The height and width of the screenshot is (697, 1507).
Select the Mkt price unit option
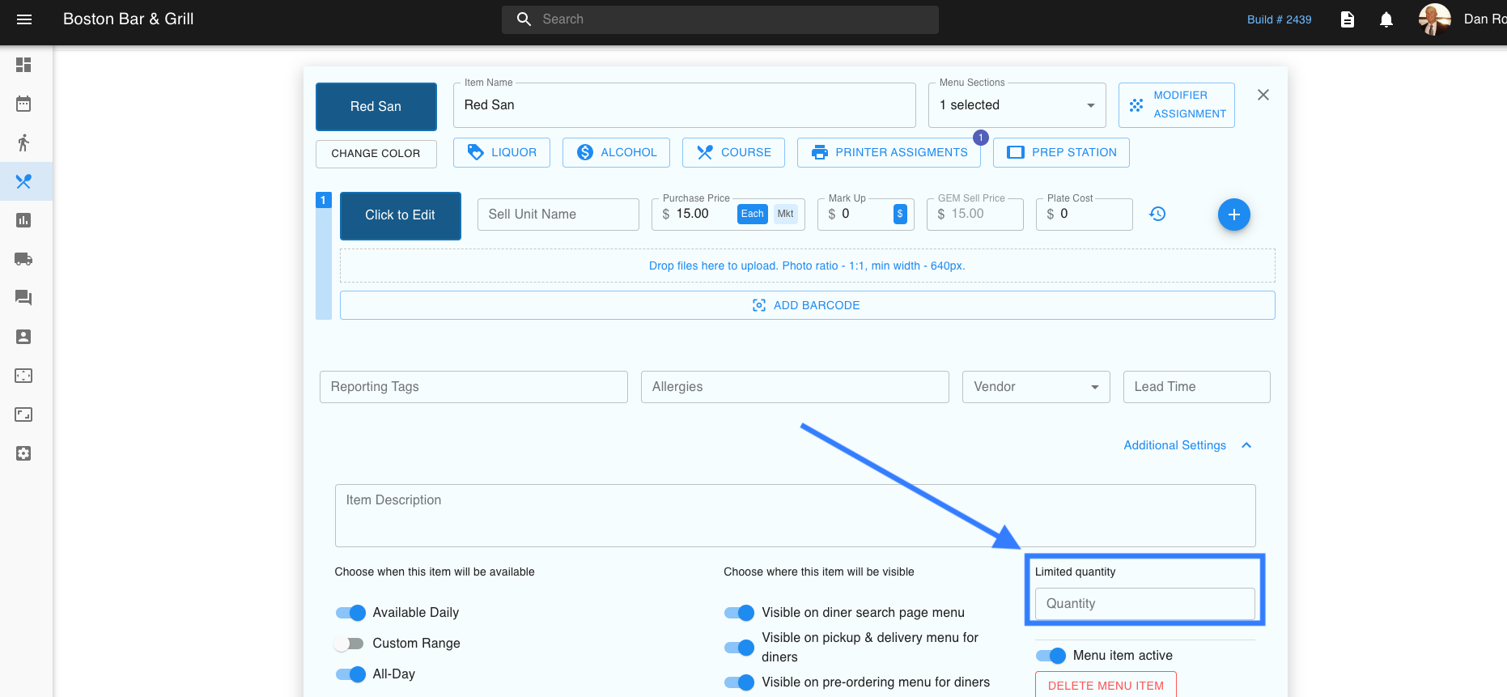click(785, 214)
